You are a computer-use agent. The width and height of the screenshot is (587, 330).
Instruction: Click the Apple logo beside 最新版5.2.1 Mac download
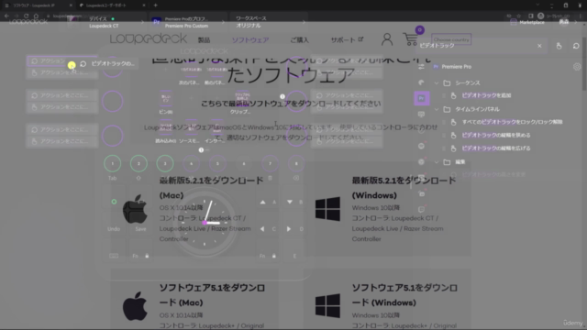point(135,209)
